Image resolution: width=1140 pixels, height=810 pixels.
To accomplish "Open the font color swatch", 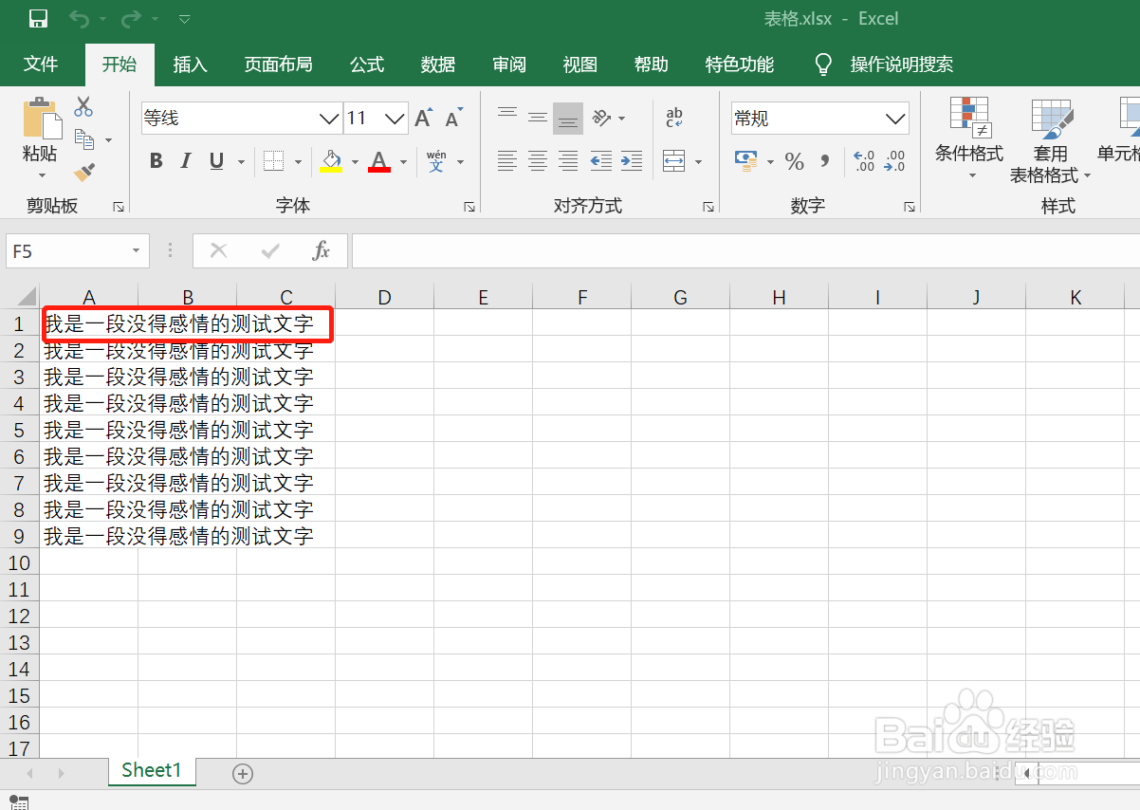I will pyautogui.click(x=378, y=160).
